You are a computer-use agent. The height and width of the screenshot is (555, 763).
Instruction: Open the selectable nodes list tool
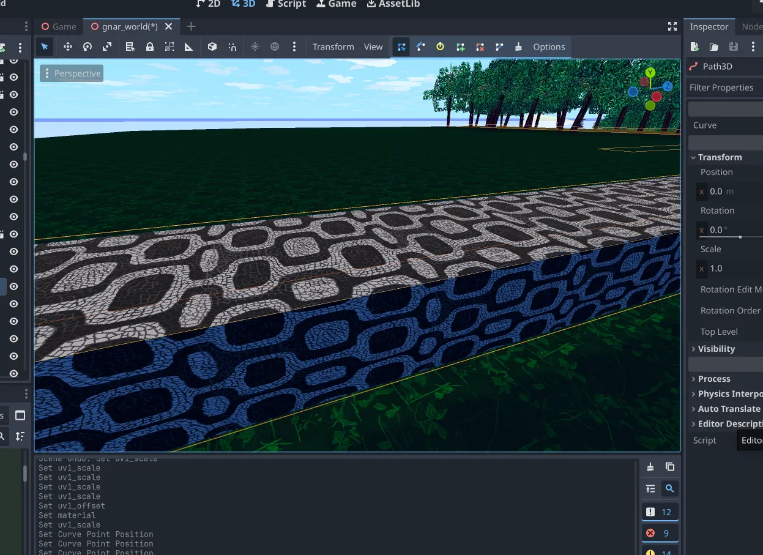pyautogui.click(x=130, y=47)
